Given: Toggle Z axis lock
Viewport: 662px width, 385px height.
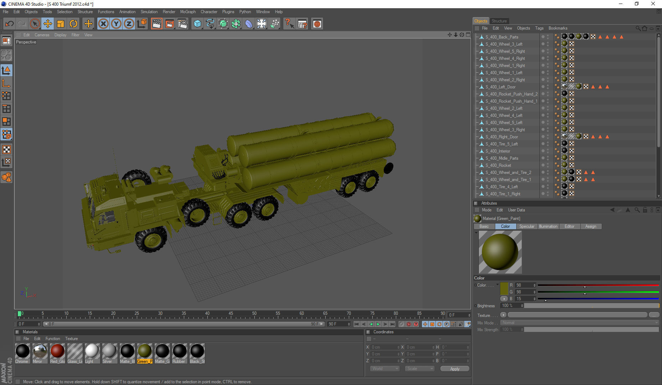Looking at the screenshot, I should [x=129, y=24].
